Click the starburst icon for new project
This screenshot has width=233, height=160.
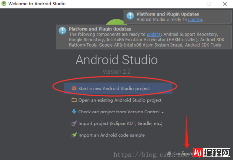pyautogui.click(x=74, y=88)
